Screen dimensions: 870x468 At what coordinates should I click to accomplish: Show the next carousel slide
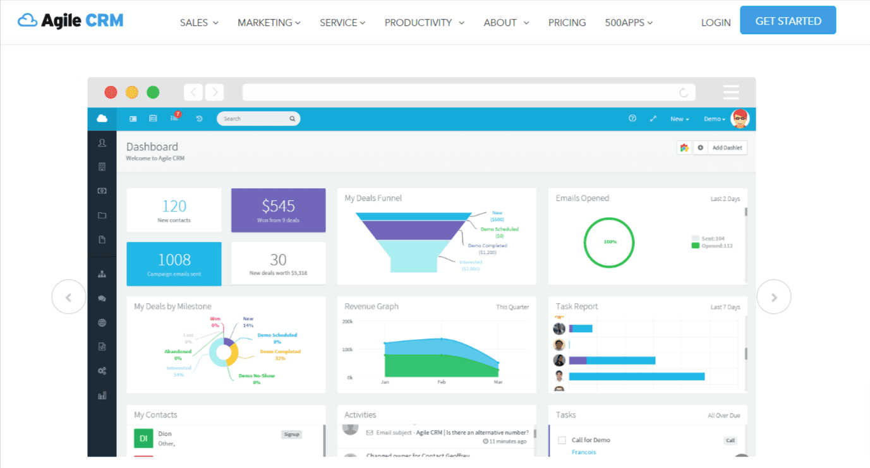coord(774,296)
